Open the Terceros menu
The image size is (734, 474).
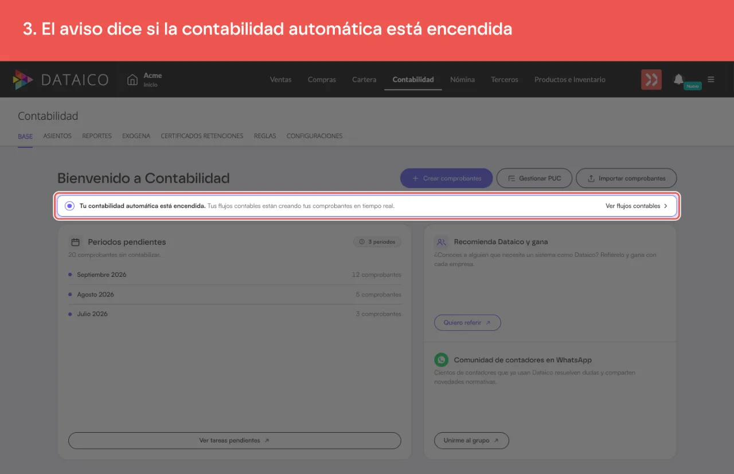[x=505, y=80]
